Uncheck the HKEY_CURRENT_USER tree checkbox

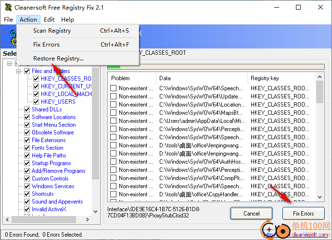click(x=36, y=86)
